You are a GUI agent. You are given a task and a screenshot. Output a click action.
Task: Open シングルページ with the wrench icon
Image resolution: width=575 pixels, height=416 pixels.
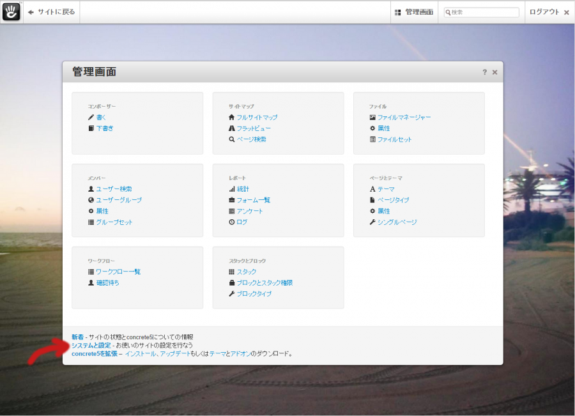[372, 222]
